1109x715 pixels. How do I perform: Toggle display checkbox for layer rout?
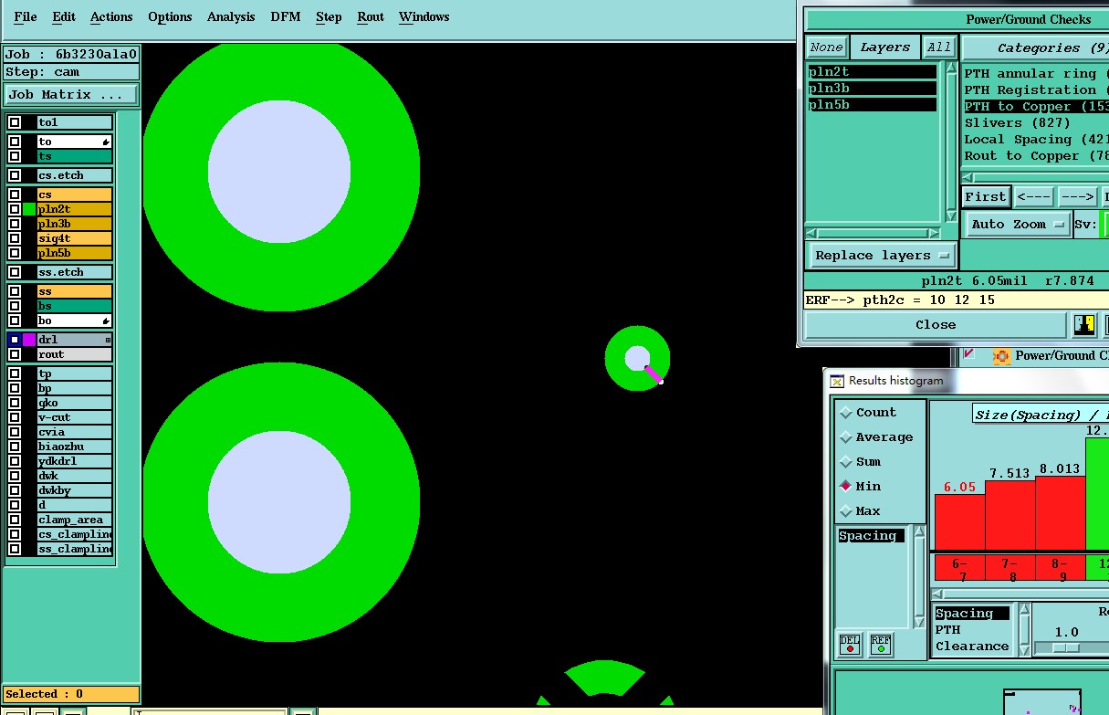(x=15, y=354)
